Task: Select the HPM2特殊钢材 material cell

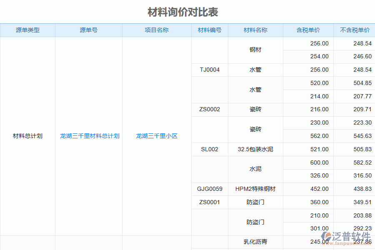Action: tap(255, 189)
